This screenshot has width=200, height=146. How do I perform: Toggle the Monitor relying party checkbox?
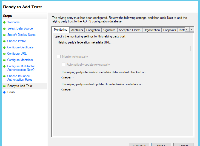(x=59, y=57)
